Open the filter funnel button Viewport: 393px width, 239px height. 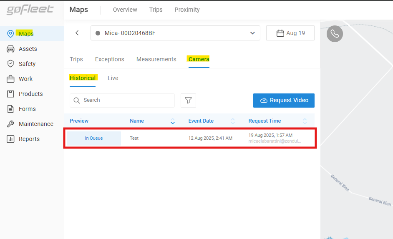(188, 101)
